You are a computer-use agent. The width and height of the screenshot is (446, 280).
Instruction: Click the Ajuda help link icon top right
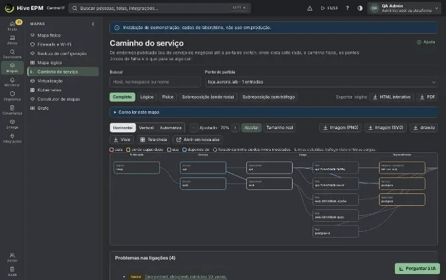419,42
